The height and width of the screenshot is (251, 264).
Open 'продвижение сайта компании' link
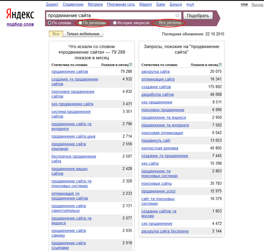[x=68, y=146]
